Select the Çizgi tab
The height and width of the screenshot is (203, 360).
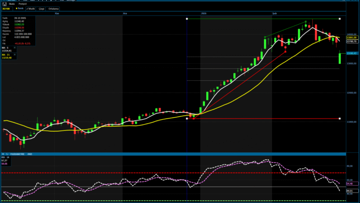[x=41, y=8]
